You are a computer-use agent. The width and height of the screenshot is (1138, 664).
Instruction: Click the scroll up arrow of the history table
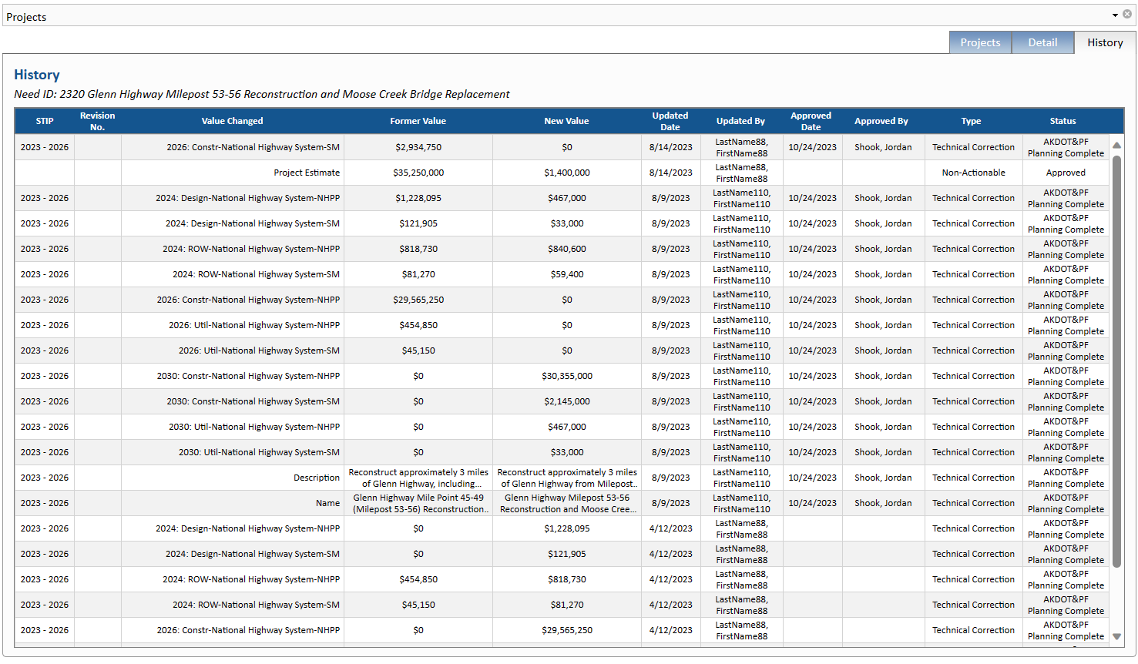[1116, 145]
